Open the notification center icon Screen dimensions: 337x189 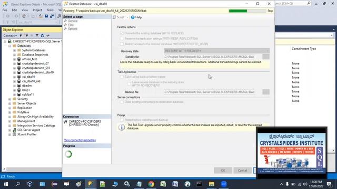329,184
